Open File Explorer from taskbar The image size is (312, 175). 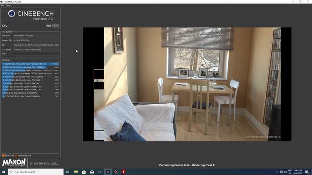click(x=76, y=172)
